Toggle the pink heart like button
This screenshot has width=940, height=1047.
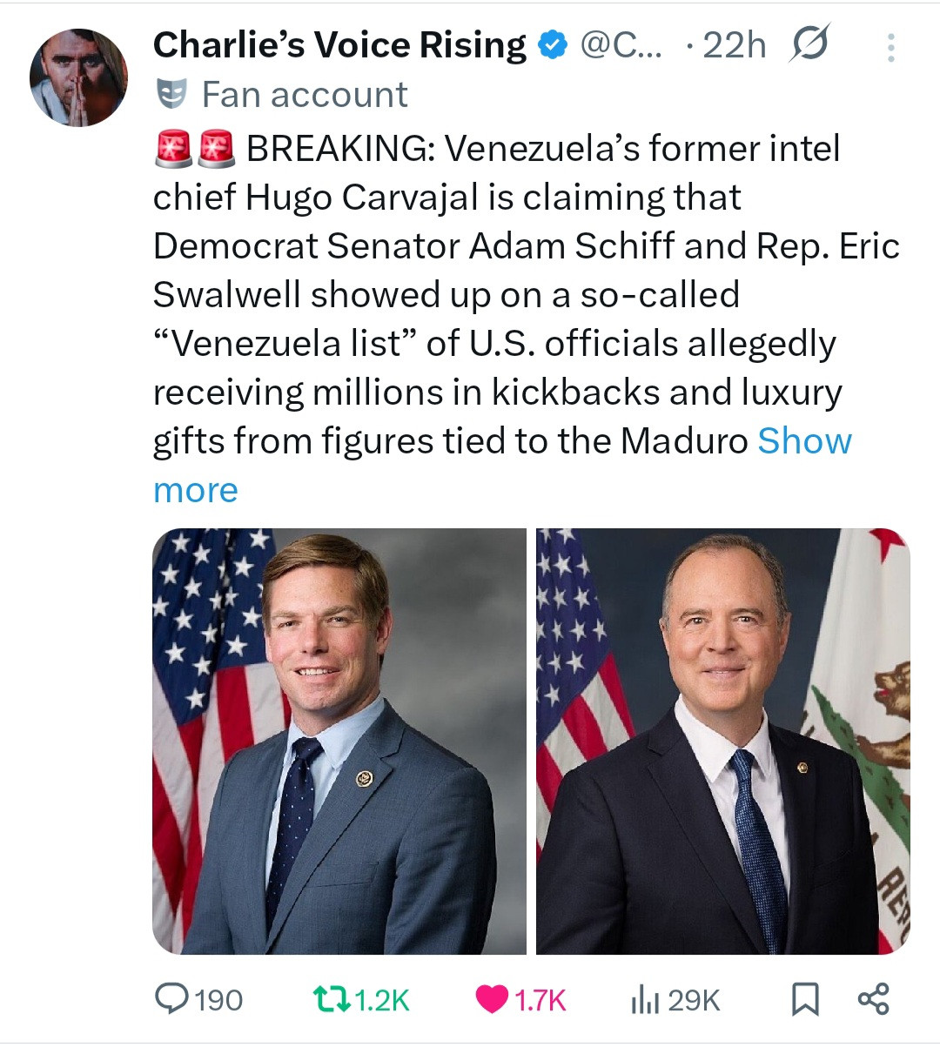[x=493, y=999]
